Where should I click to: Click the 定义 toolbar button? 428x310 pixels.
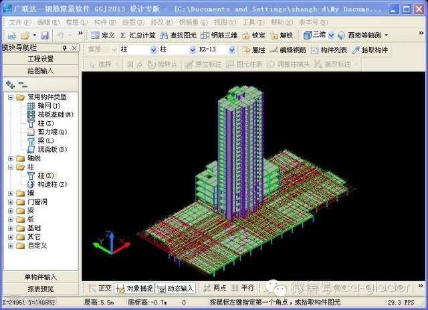coord(102,35)
